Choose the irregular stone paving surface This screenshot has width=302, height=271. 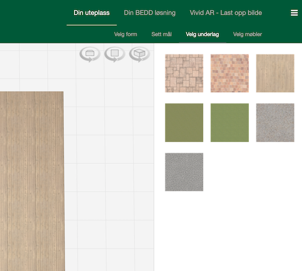tap(184, 74)
